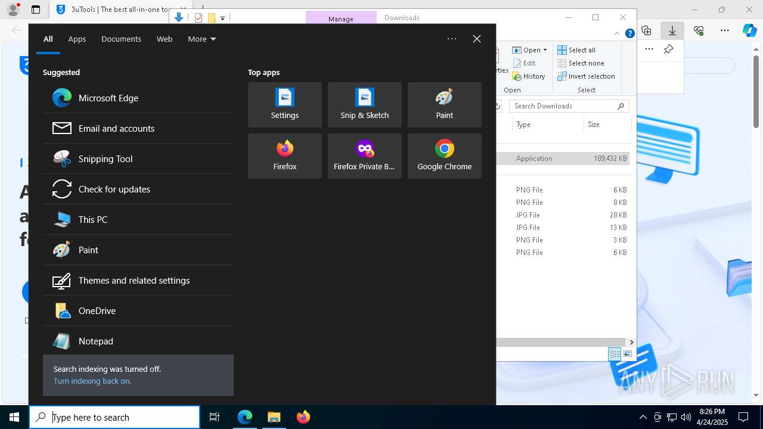Click Turn indexing back on link

pyautogui.click(x=92, y=381)
